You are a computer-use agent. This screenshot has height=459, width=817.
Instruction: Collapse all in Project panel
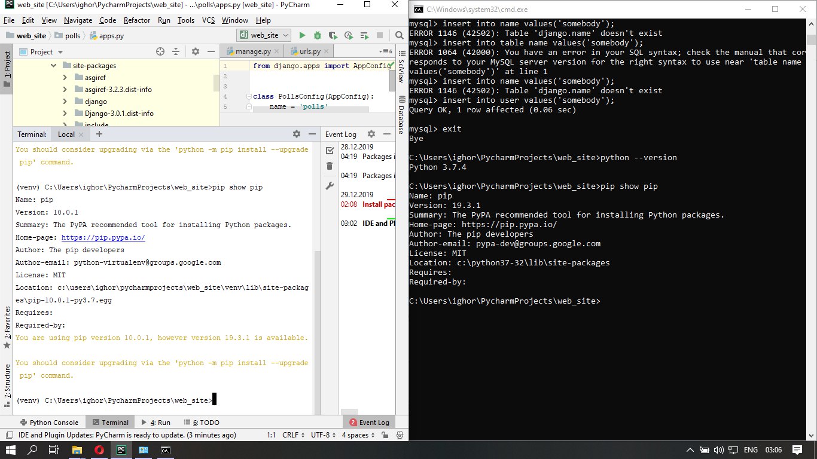(176, 52)
